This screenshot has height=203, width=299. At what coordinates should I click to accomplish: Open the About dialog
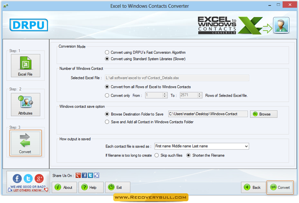point(64,187)
